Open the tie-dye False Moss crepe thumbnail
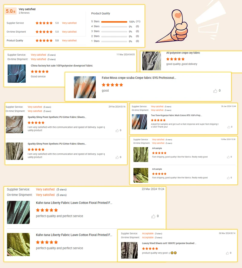Viewport: 242px width, 268px height. pos(85,87)
